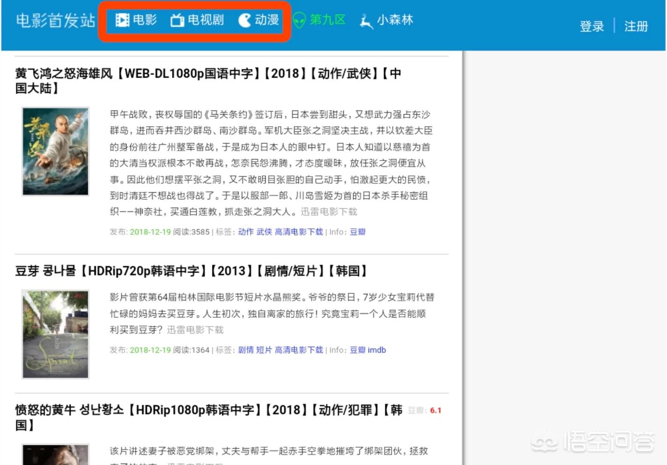Click the 登录 login link
Viewport: 667px width, 465px height.
point(592,26)
